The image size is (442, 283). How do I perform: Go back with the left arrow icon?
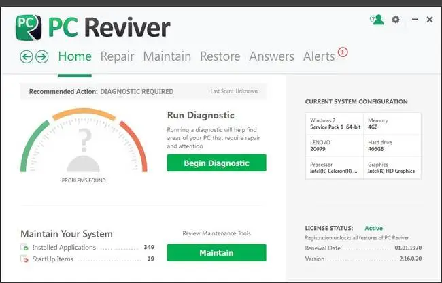[x=27, y=56]
